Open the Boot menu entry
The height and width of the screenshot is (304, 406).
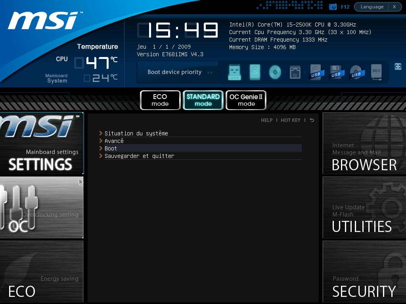pyautogui.click(x=111, y=148)
